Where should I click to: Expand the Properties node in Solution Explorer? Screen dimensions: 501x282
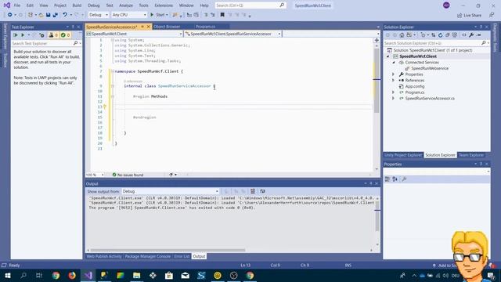(393, 74)
